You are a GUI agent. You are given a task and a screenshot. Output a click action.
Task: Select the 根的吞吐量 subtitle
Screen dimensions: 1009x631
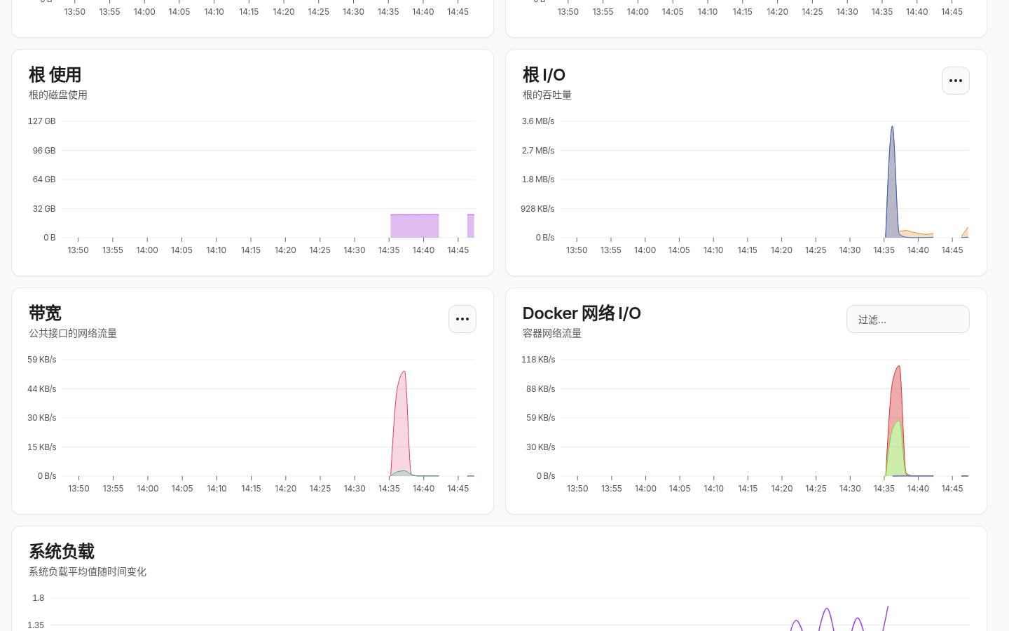tap(547, 95)
